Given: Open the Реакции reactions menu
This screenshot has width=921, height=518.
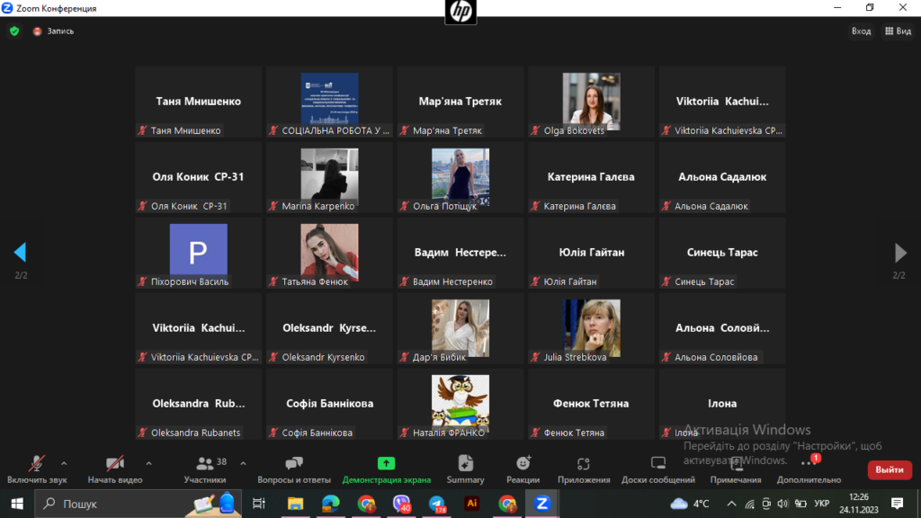Looking at the screenshot, I should (523, 464).
